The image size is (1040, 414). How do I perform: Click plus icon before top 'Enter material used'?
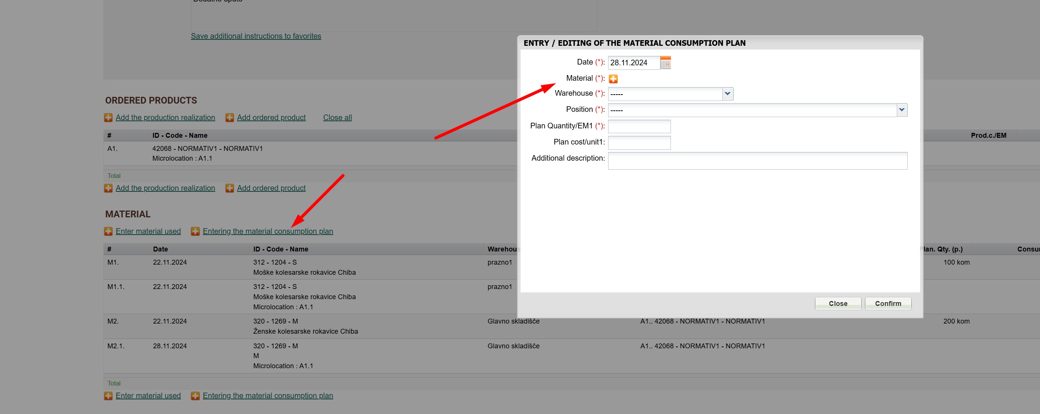coord(108,231)
